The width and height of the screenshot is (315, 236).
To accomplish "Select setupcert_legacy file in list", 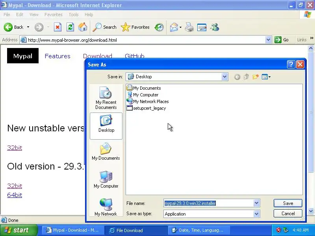I will click(x=146, y=108).
